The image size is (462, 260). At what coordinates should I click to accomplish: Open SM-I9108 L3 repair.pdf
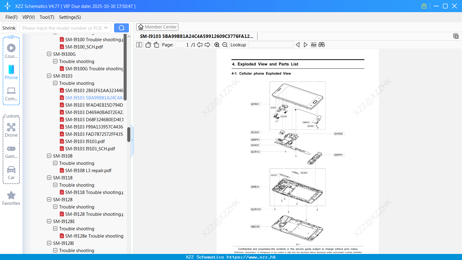pos(86,171)
